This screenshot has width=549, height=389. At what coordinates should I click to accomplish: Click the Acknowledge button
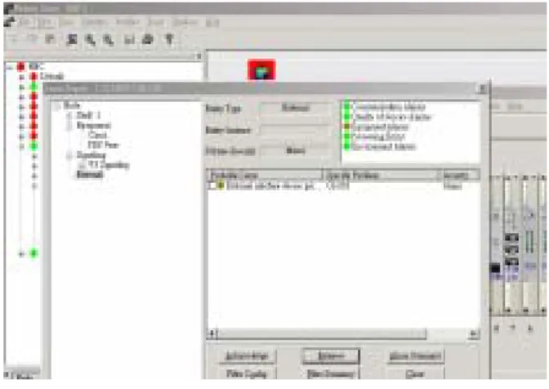[x=246, y=356]
